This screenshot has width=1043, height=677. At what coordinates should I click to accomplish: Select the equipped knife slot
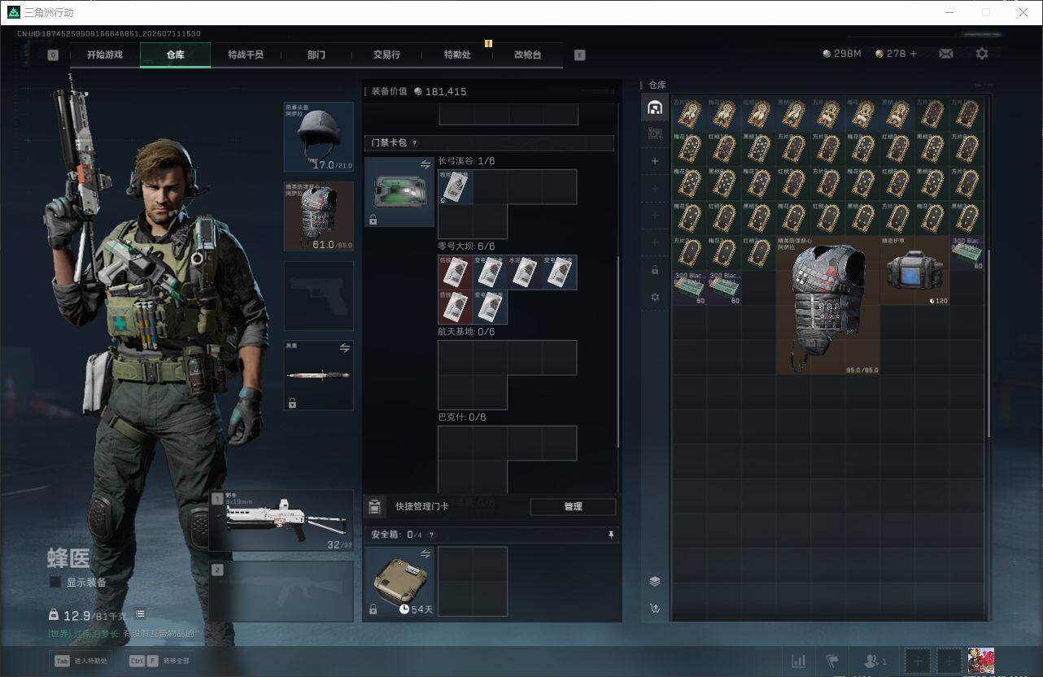[x=318, y=375]
